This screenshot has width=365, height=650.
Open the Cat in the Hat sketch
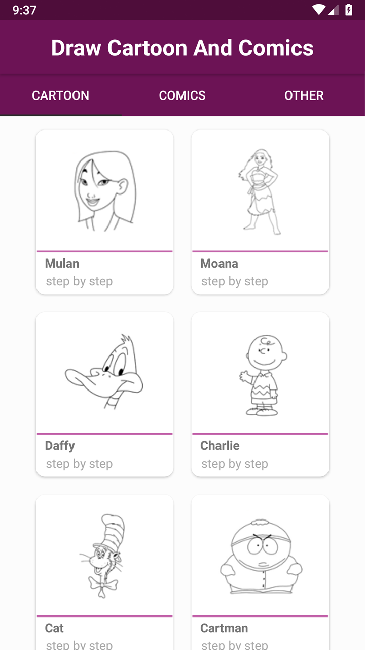click(x=105, y=555)
